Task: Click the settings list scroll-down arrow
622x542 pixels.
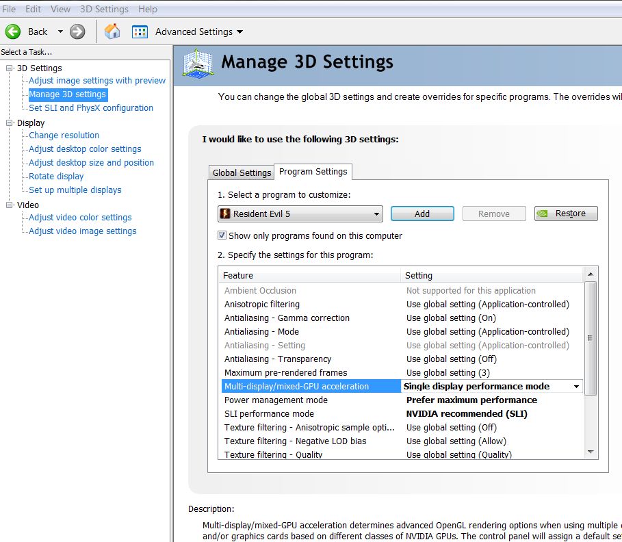Action: click(591, 452)
